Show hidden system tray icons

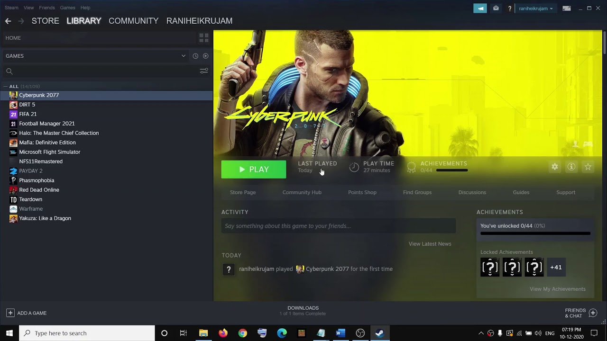coord(481,333)
